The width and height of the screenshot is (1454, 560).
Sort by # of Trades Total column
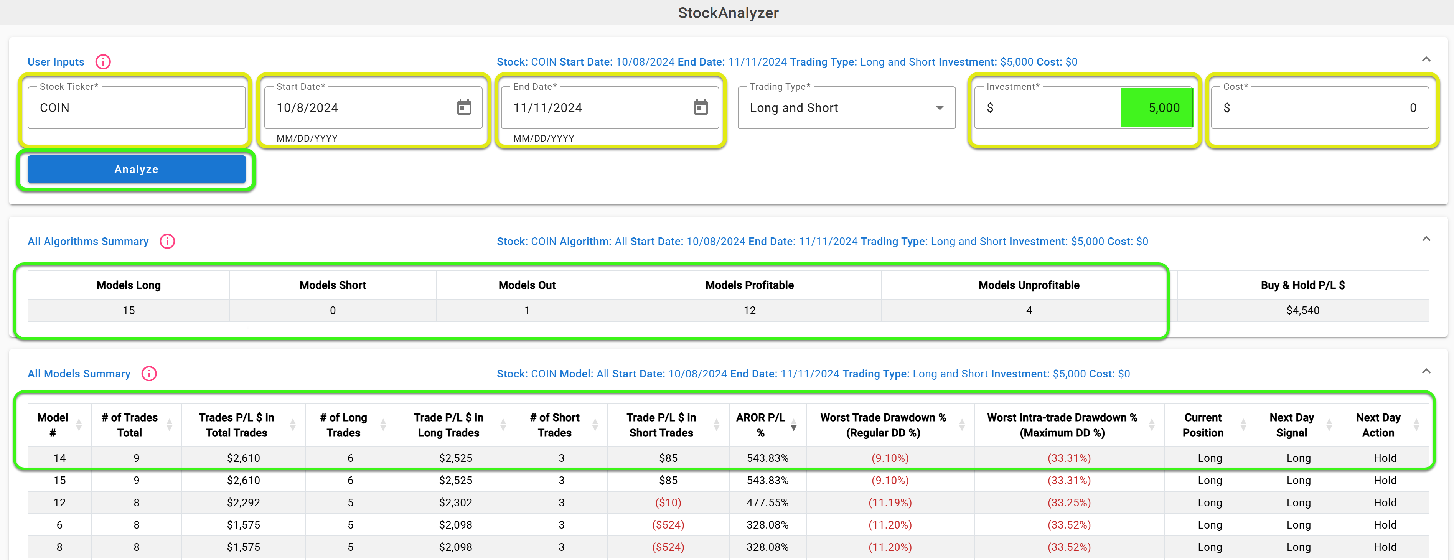[x=169, y=425]
